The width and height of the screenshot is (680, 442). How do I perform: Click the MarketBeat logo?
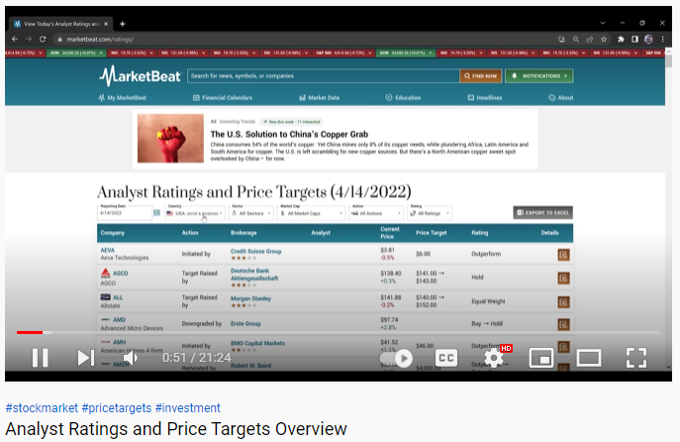click(140, 76)
